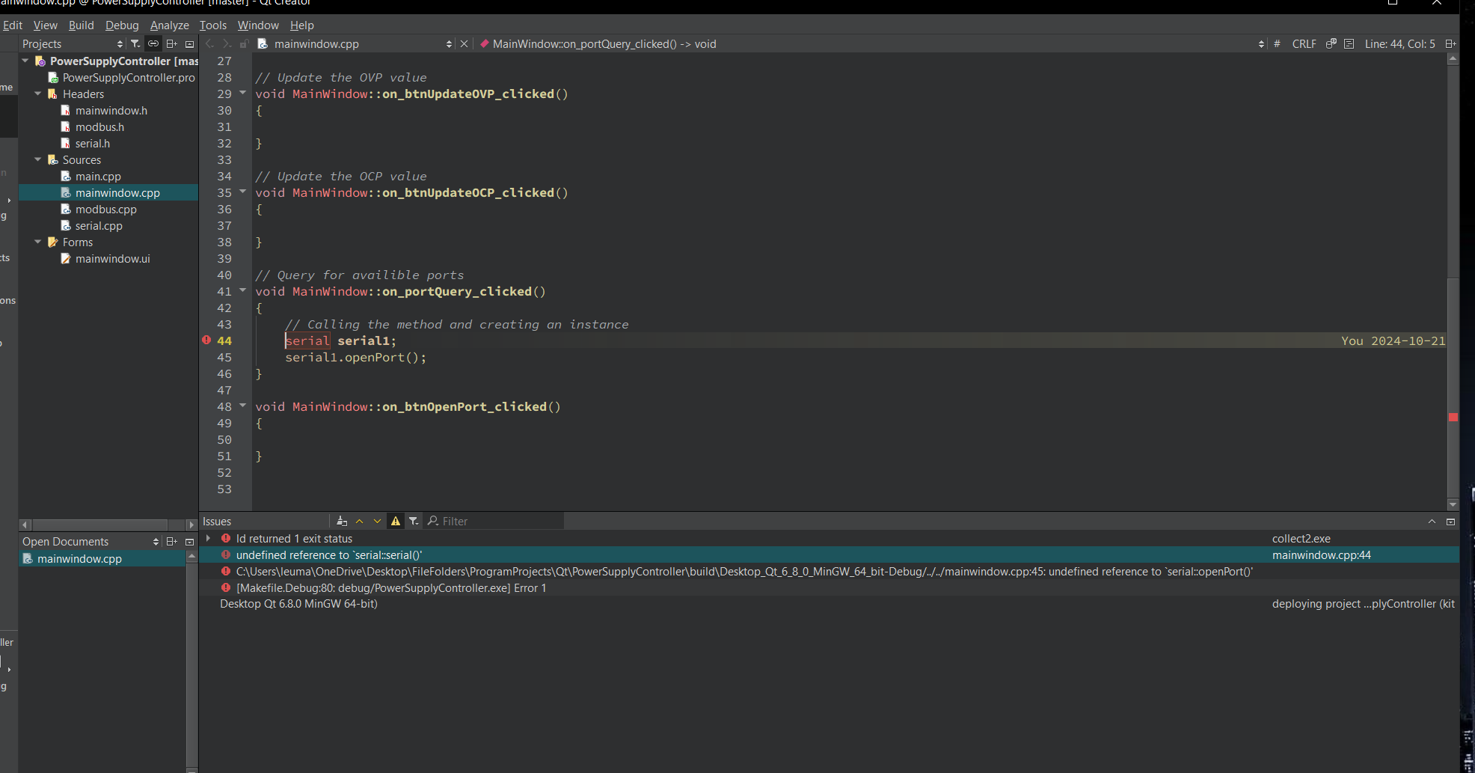Fold the on_portQuery_clicked function at line 41
This screenshot has width=1475, height=773.
[242, 291]
